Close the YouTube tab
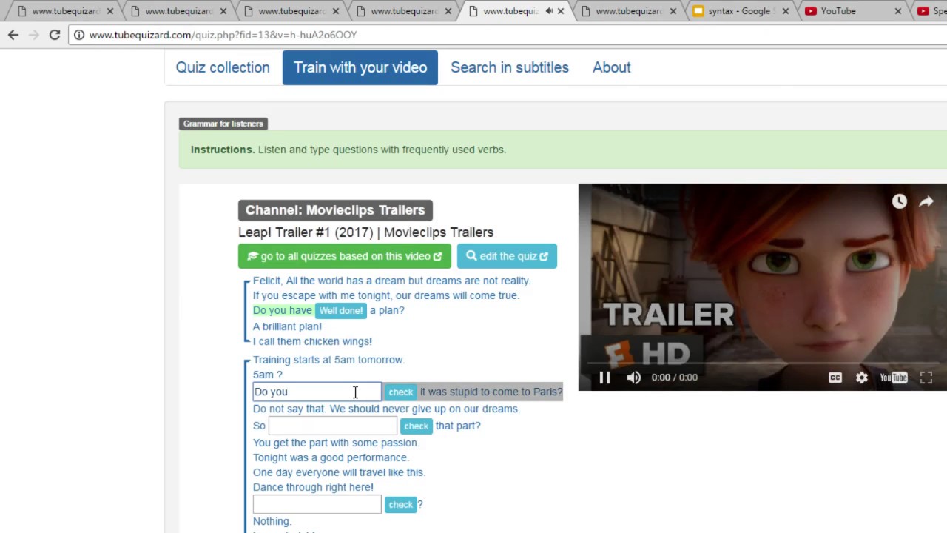This screenshot has height=533, width=947. 898,11
